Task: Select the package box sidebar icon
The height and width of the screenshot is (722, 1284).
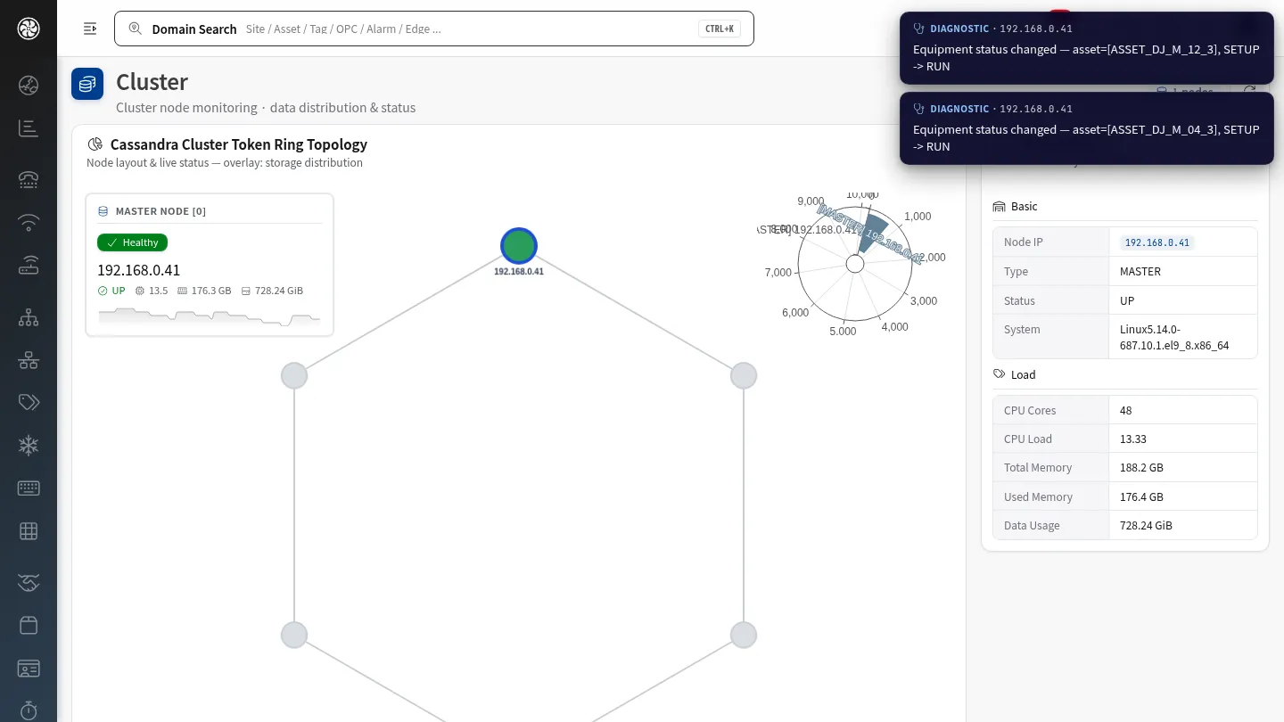Action: pos(29,625)
